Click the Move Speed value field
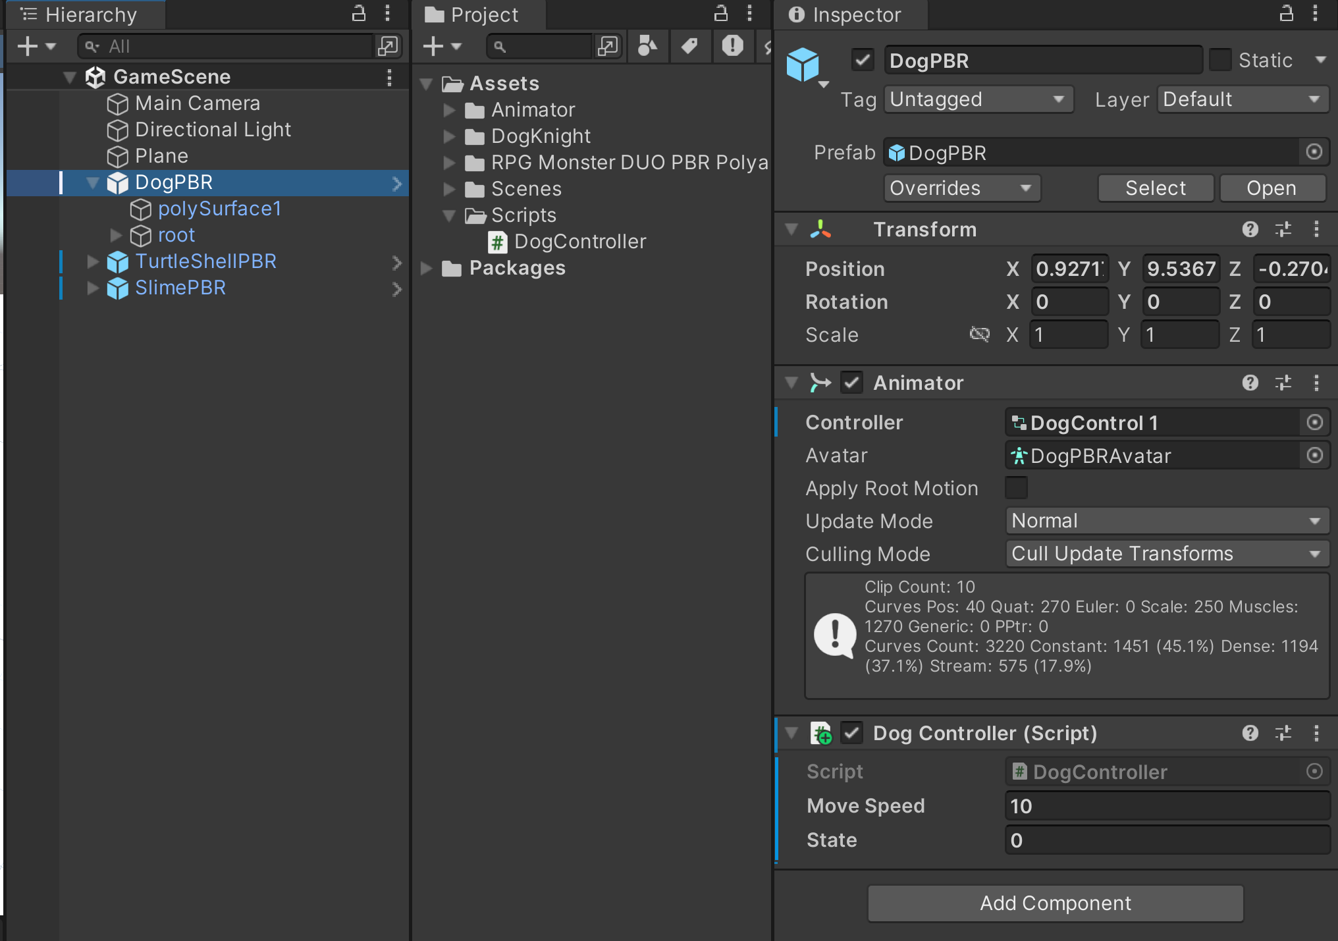The image size is (1338, 941). (x=1166, y=806)
